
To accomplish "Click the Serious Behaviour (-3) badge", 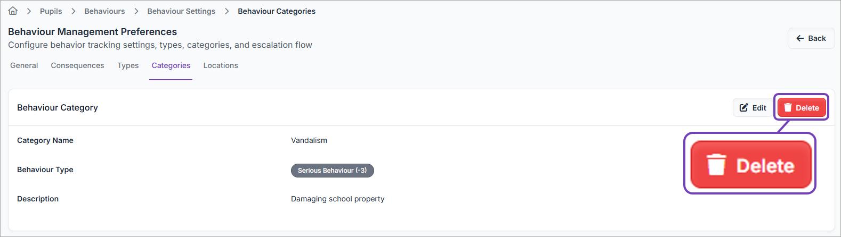I will tap(332, 171).
